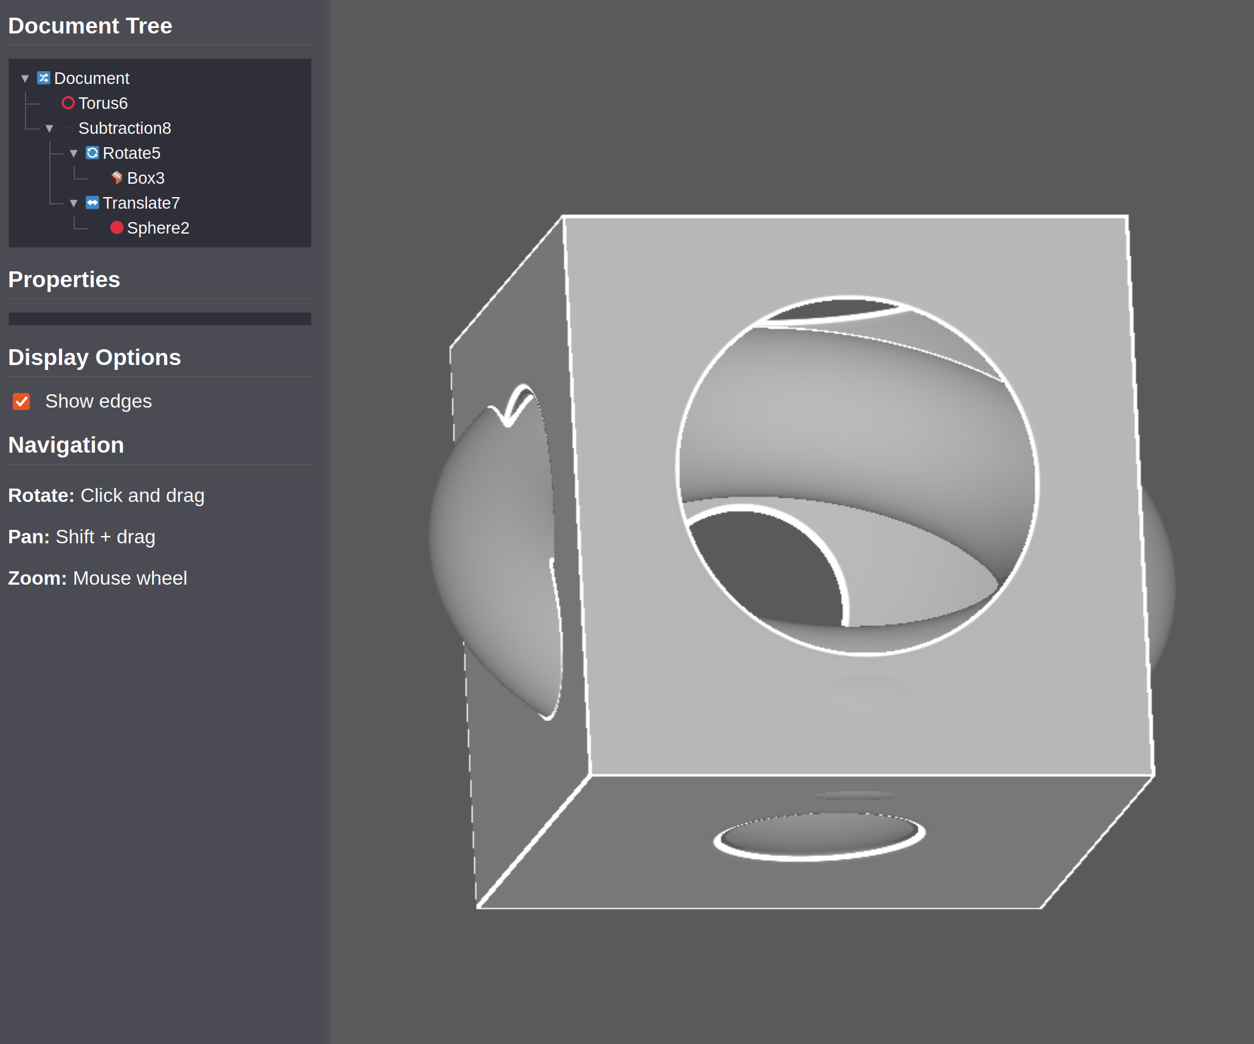Click the red Torus6 ring icon
Screen dimensions: 1254x1044
click(68, 103)
